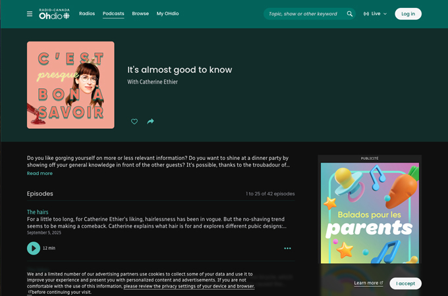Expand description with Read more

40,174
